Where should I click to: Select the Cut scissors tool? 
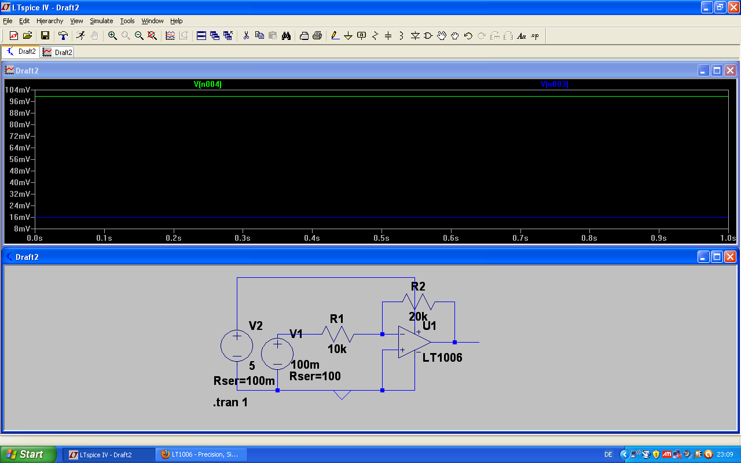coord(246,36)
